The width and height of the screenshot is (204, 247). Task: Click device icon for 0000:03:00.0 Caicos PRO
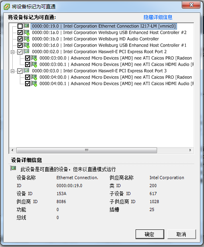pos(34,58)
